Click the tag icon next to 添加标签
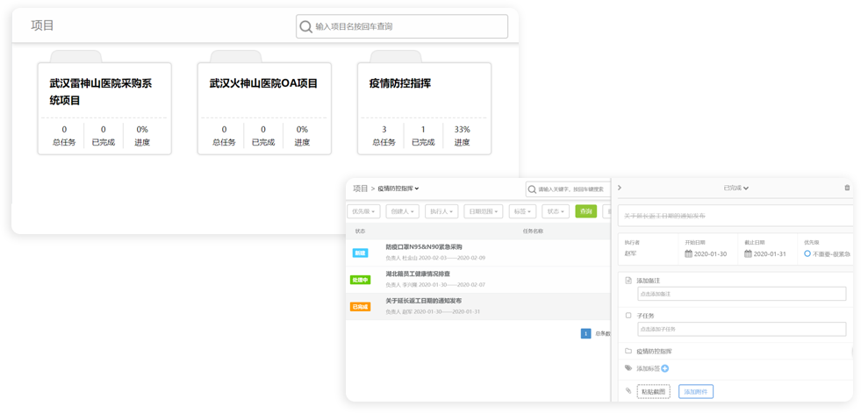This screenshot has height=413, width=861. [628, 368]
